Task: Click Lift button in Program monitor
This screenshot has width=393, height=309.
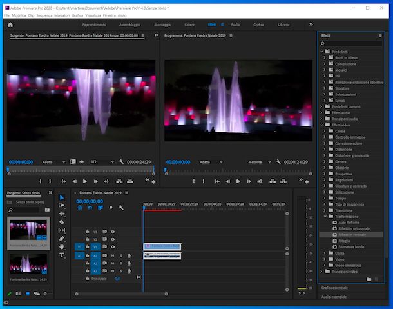Action: [x=273, y=181]
